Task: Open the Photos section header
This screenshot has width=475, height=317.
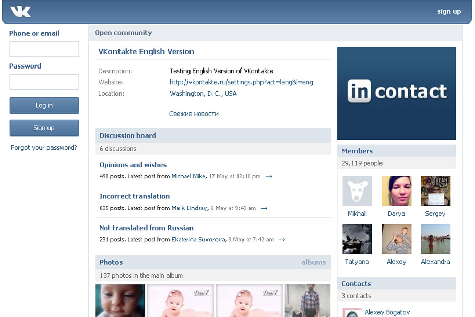Action: 111,262
